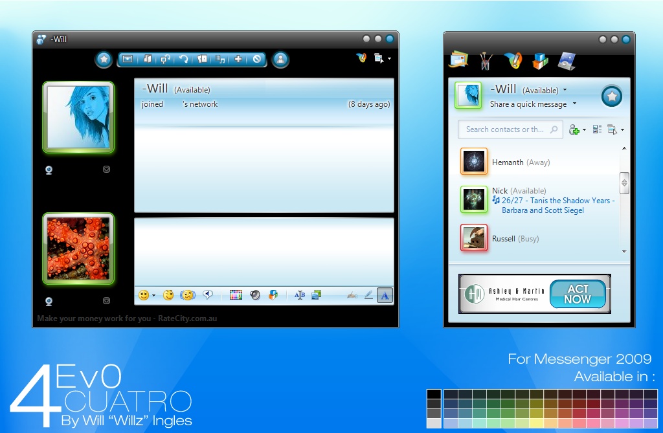Click the '-Will' name in the conversation header

(155, 89)
